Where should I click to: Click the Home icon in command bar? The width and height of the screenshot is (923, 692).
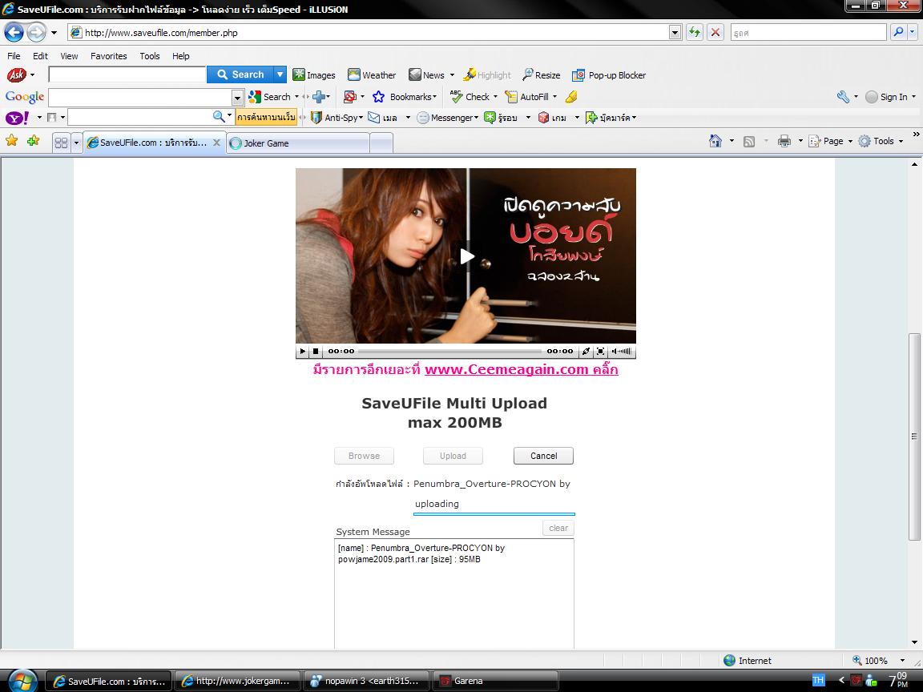coord(715,141)
